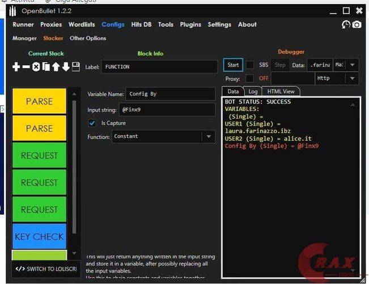The height and width of the screenshot is (284, 369).
Task: Click the proxy address input field
Action: pos(293,78)
